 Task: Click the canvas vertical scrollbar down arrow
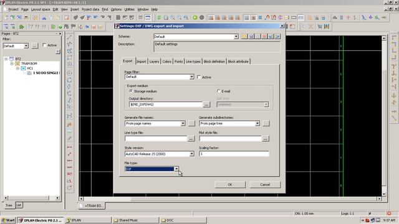pyautogui.click(x=384, y=194)
